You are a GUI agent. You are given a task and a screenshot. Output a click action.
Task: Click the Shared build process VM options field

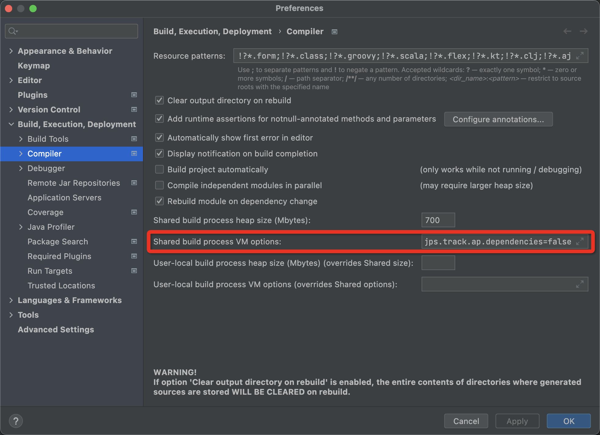point(505,241)
